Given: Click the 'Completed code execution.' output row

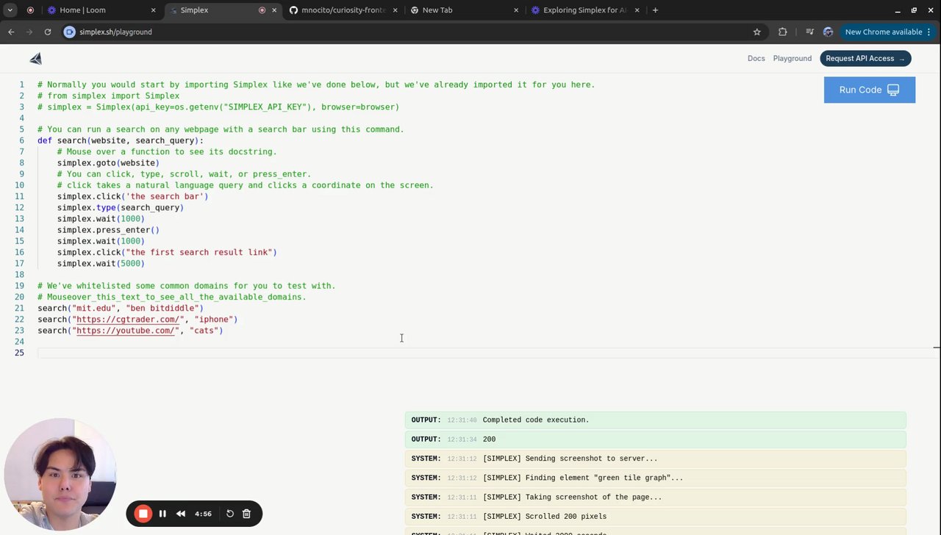Looking at the screenshot, I should coord(655,420).
